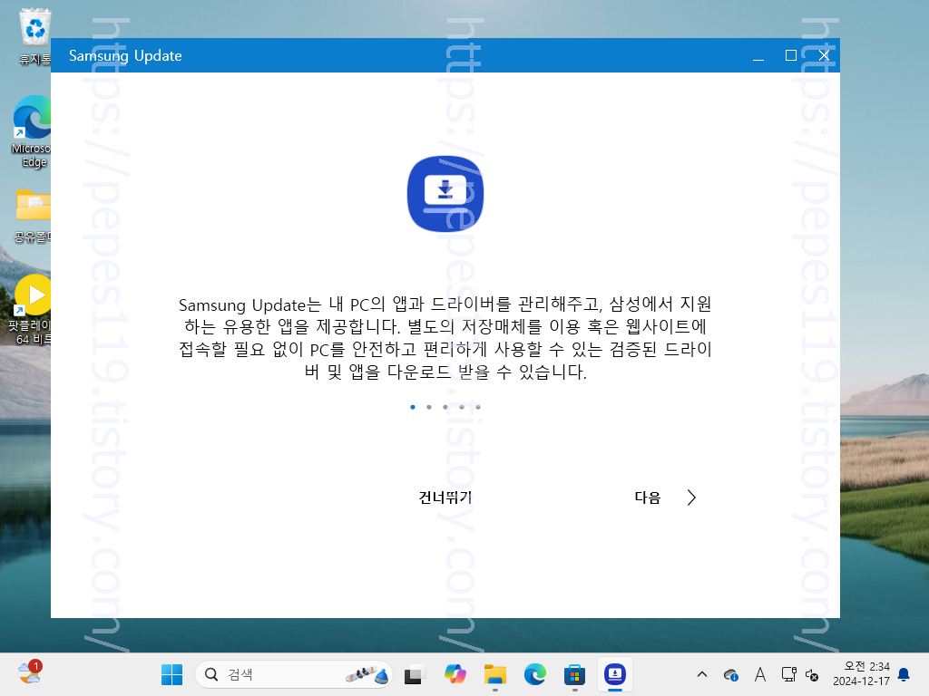Launch Copilot from the taskbar

[455, 674]
